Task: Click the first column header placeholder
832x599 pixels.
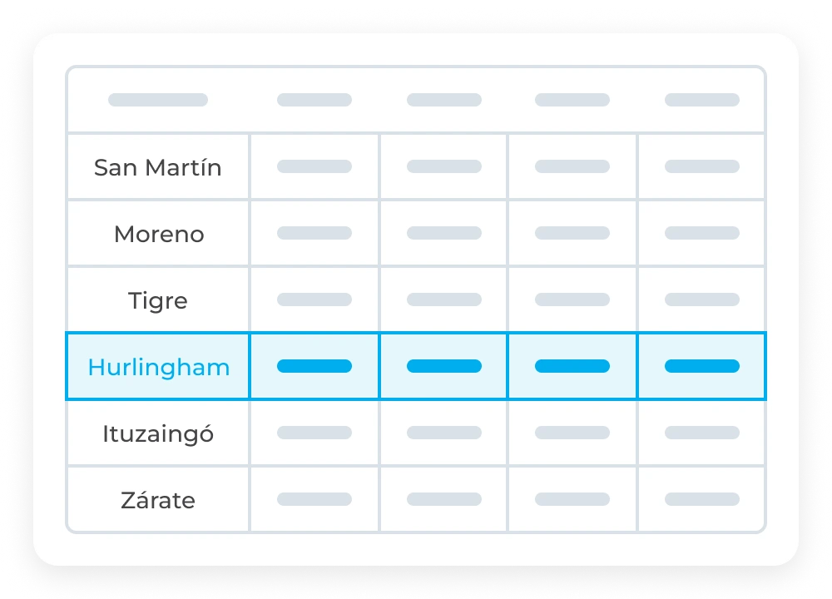Action: 158,100
